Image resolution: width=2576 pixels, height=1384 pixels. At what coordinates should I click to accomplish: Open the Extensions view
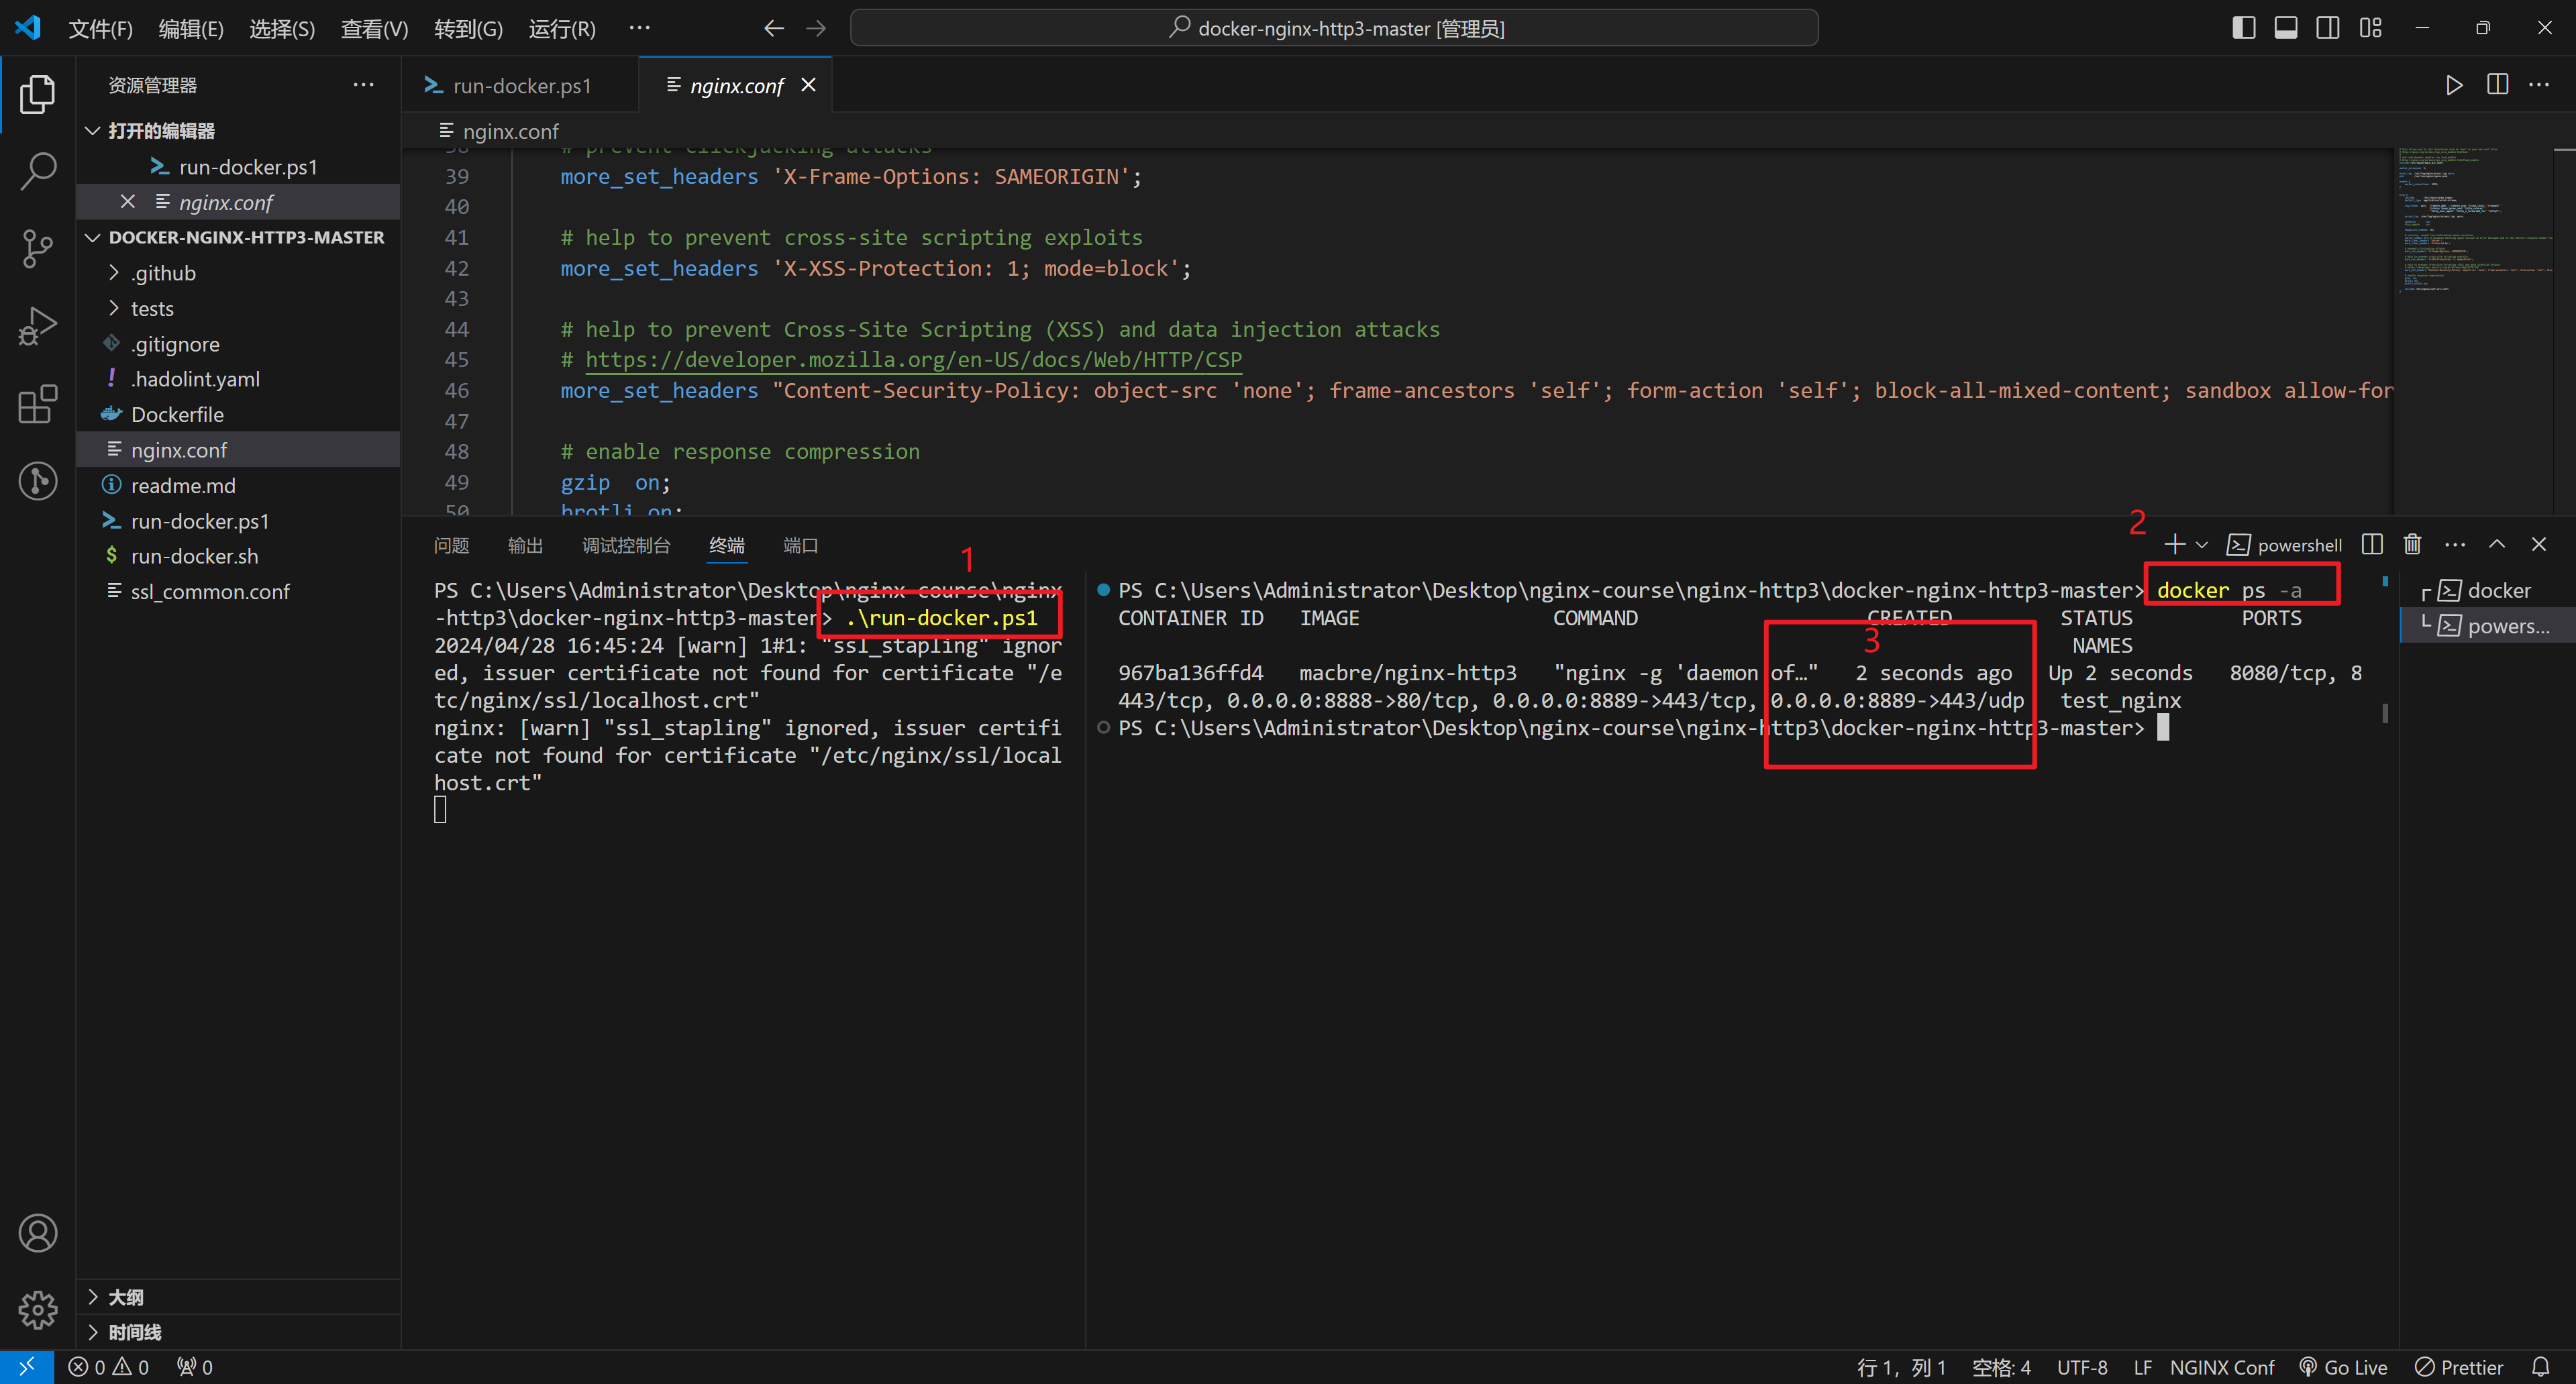(x=37, y=404)
